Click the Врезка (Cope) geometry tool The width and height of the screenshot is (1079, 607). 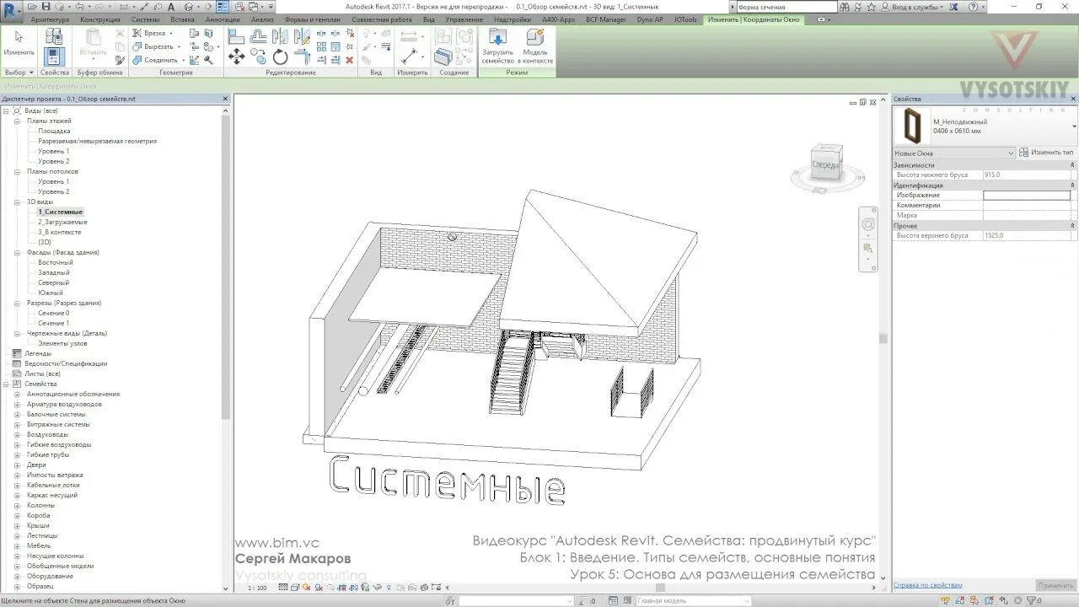tap(155, 34)
